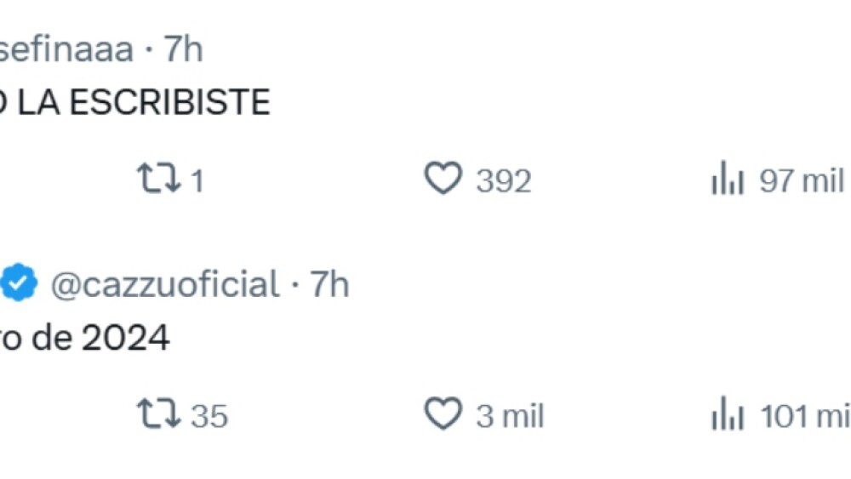Click the 101 mil views count
851x479 pixels.
(x=805, y=416)
